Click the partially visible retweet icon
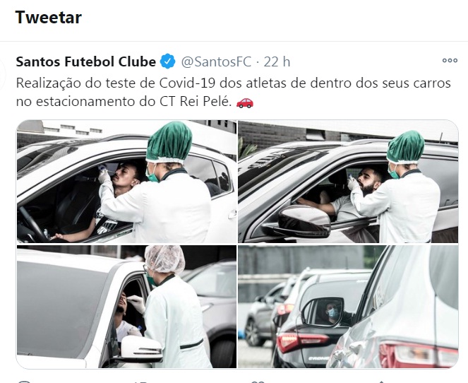 140,382
